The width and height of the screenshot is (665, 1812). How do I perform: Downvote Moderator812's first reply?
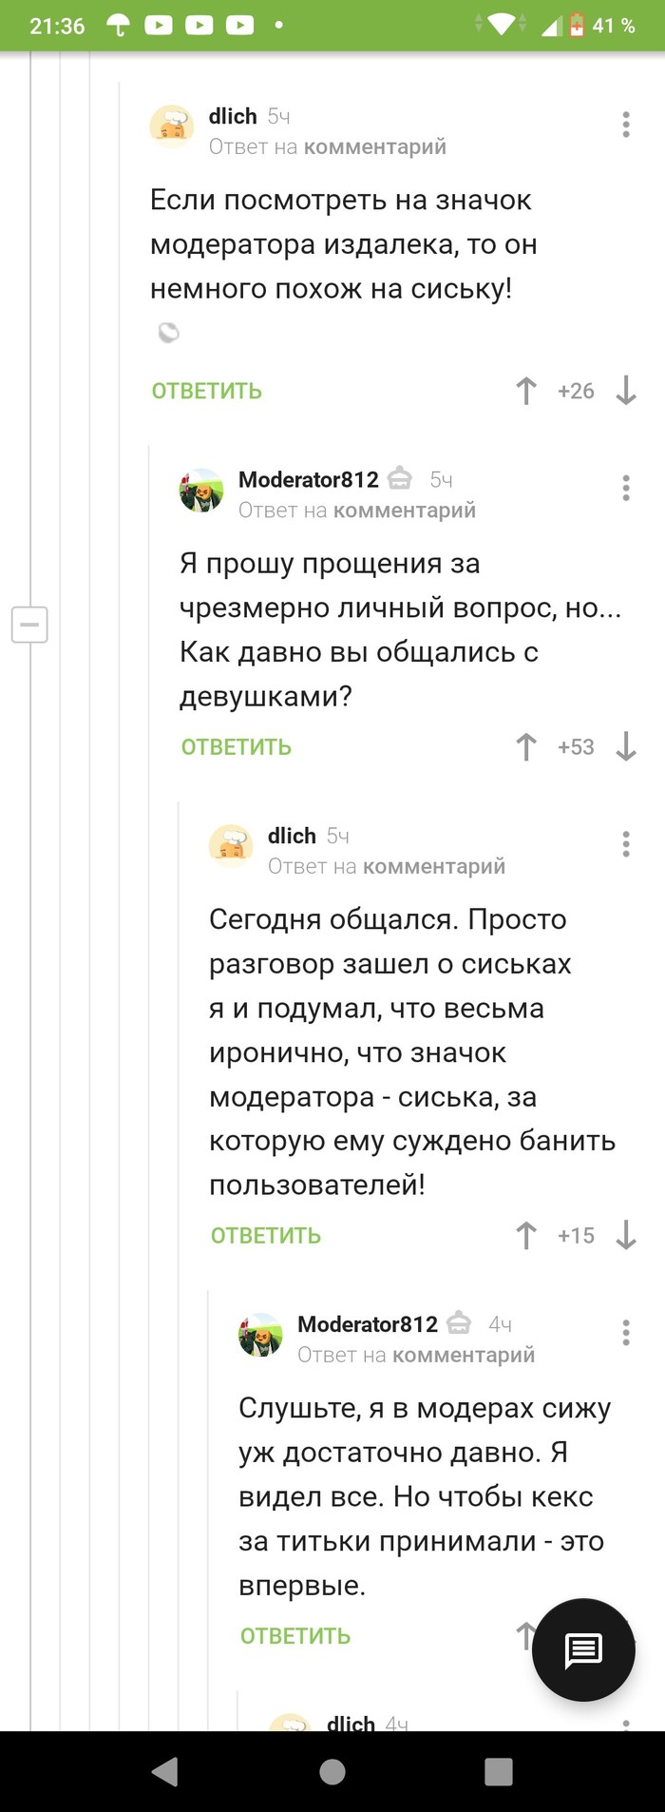pyautogui.click(x=627, y=748)
